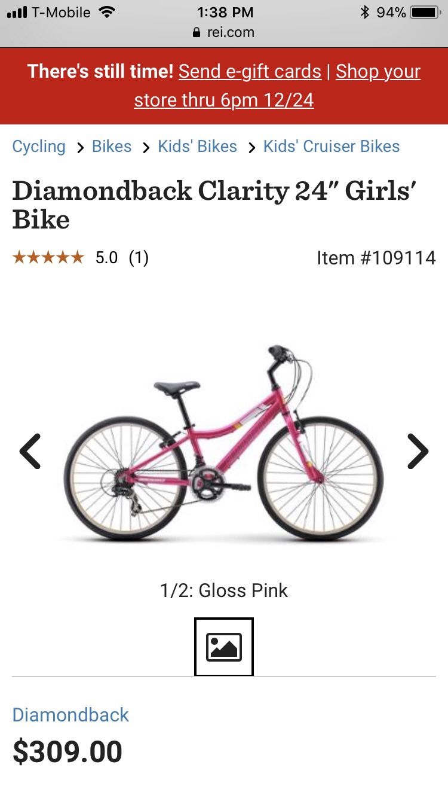Tap the cellular signal bars

(x=17, y=12)
